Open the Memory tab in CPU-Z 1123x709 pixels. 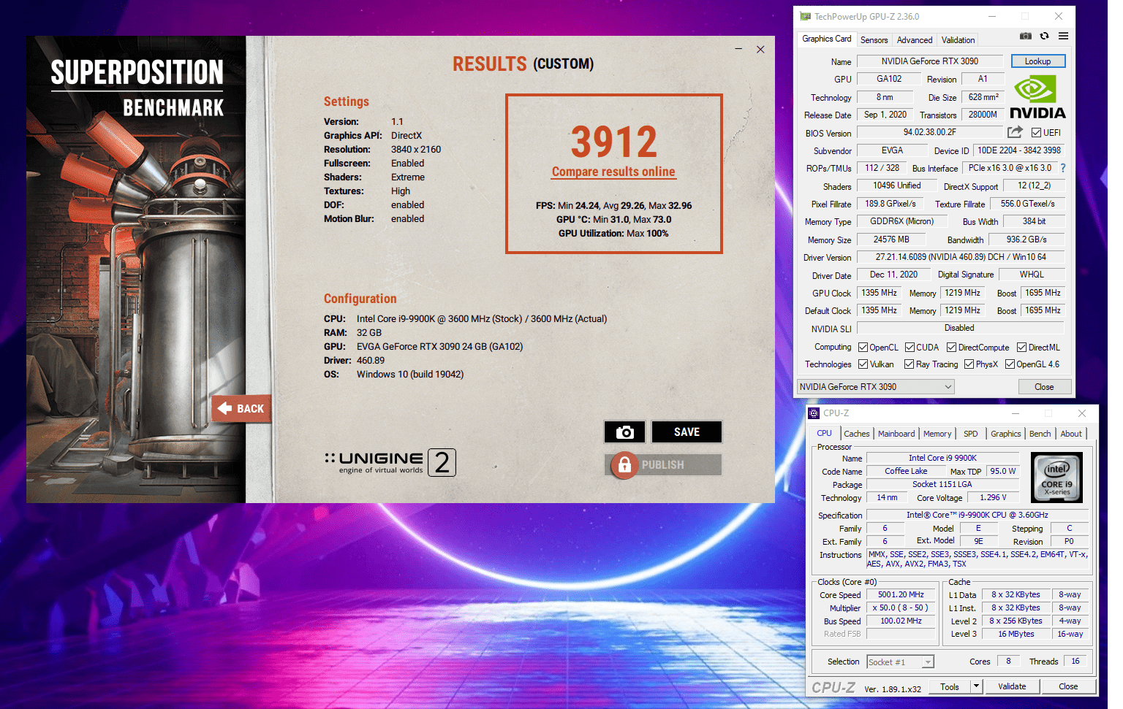click(937, 434)
